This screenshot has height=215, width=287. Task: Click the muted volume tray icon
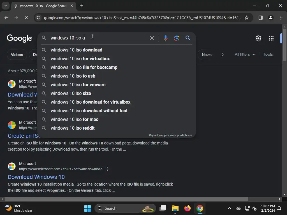click(254, 208)
